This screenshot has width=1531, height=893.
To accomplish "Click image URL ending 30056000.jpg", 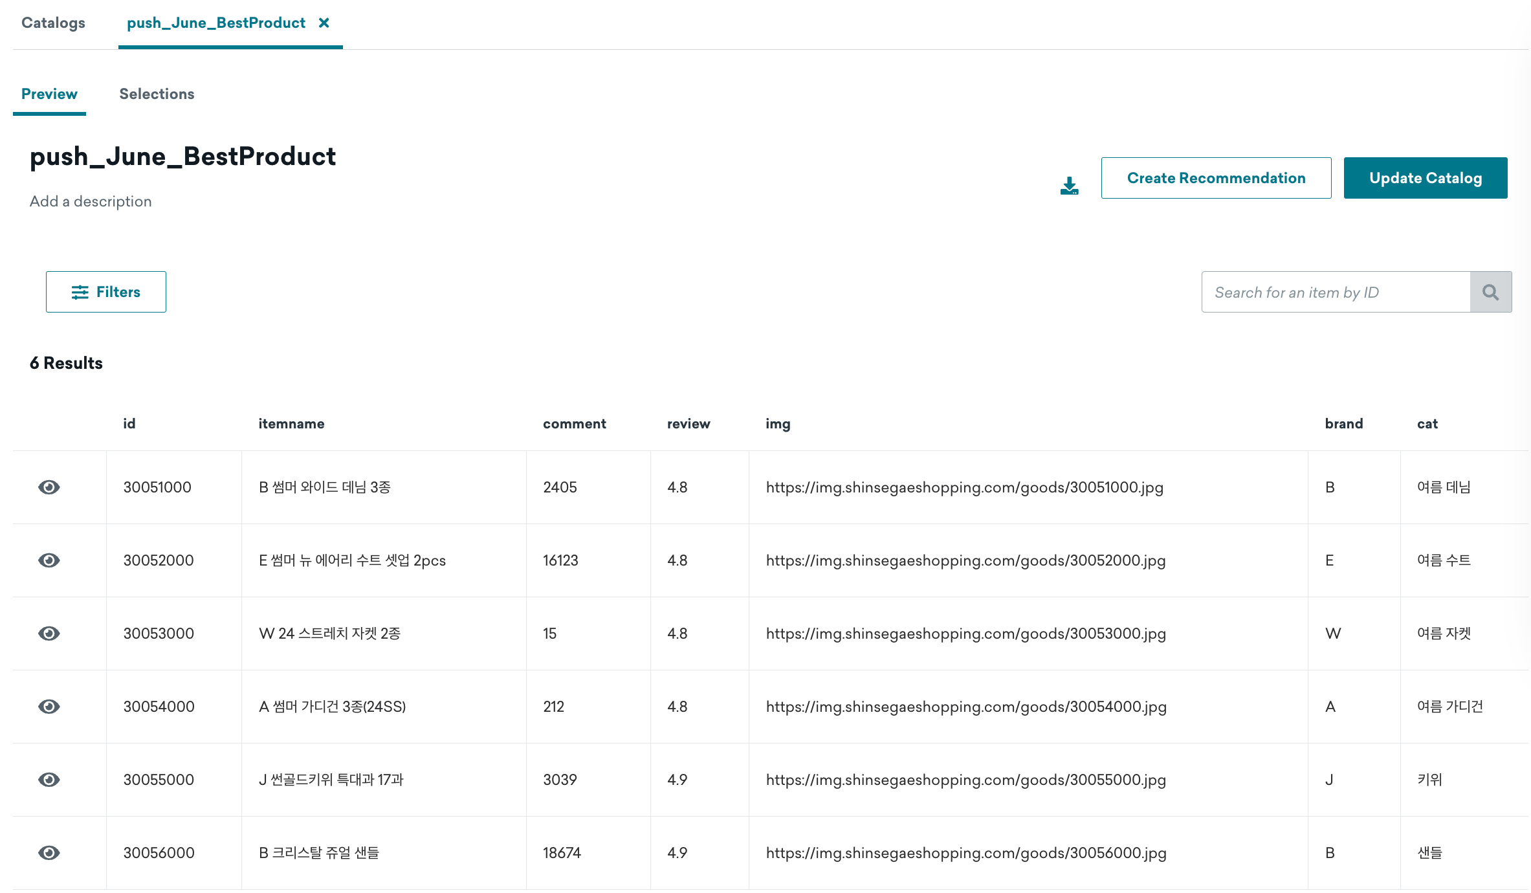I will tap(966, 853).
